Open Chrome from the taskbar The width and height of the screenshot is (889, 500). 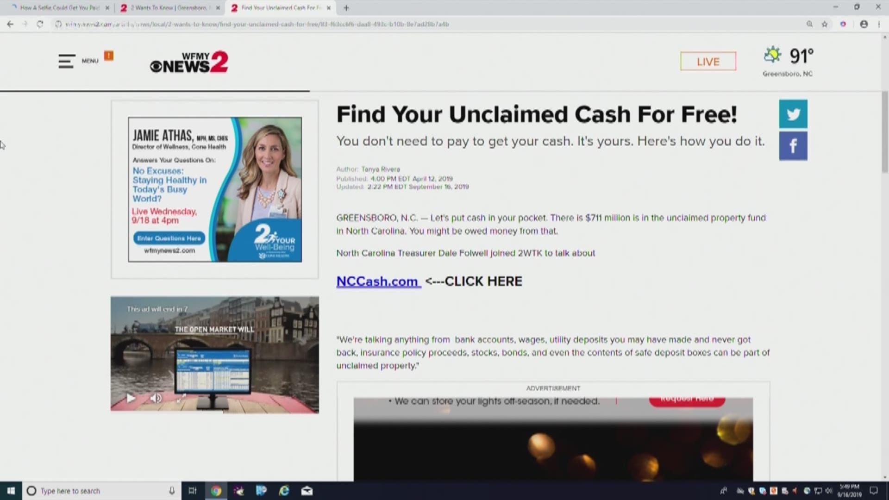216,491
